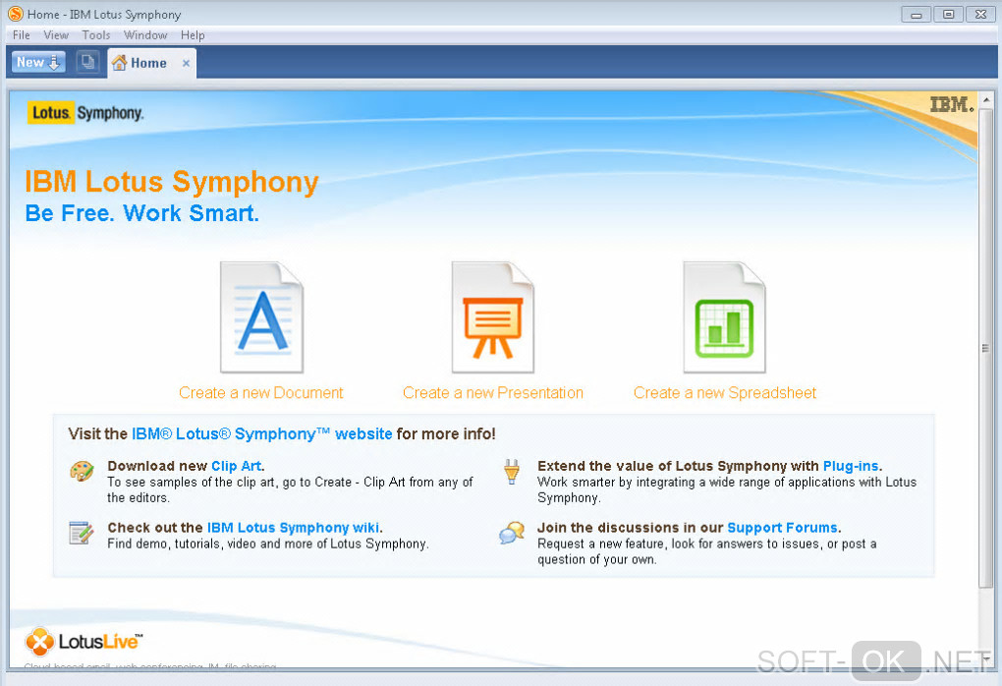
Task: Click the scrollbar up arrow
Action: (986, 99)
